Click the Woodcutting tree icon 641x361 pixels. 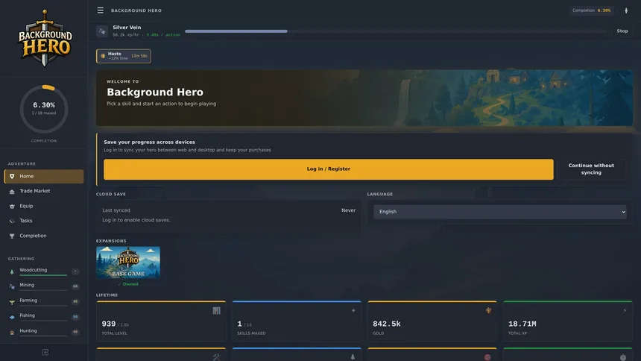pyautogui.click(x=12, y=271)
